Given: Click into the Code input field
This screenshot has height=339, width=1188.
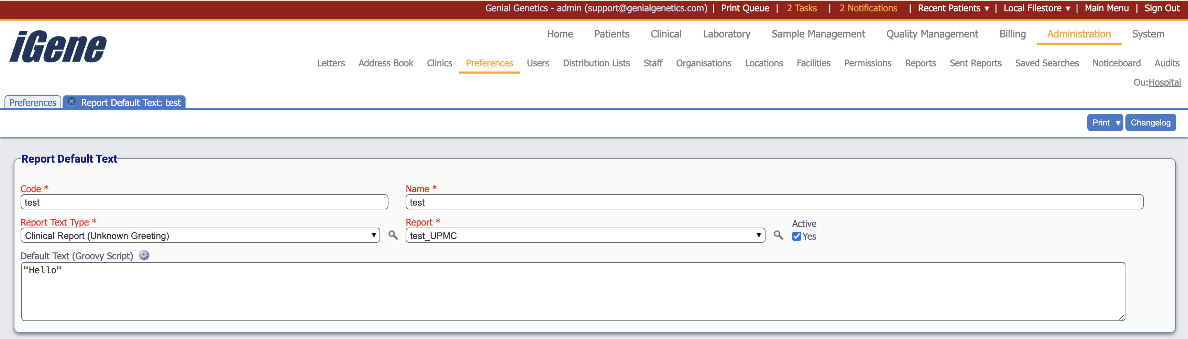Looking at the screenshot, I should click(204, 202).
